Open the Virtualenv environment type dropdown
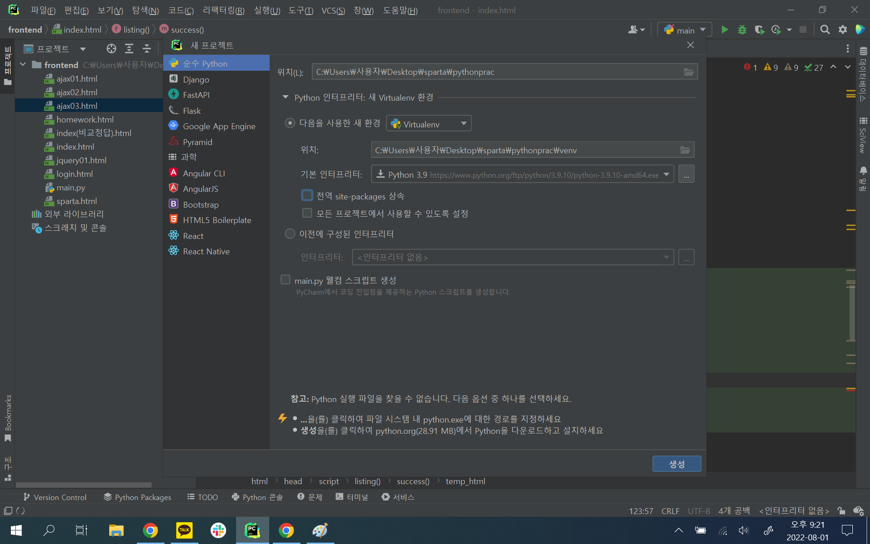Image resolution: width=870 pixels, height=544 pixels. coord(429,123)
